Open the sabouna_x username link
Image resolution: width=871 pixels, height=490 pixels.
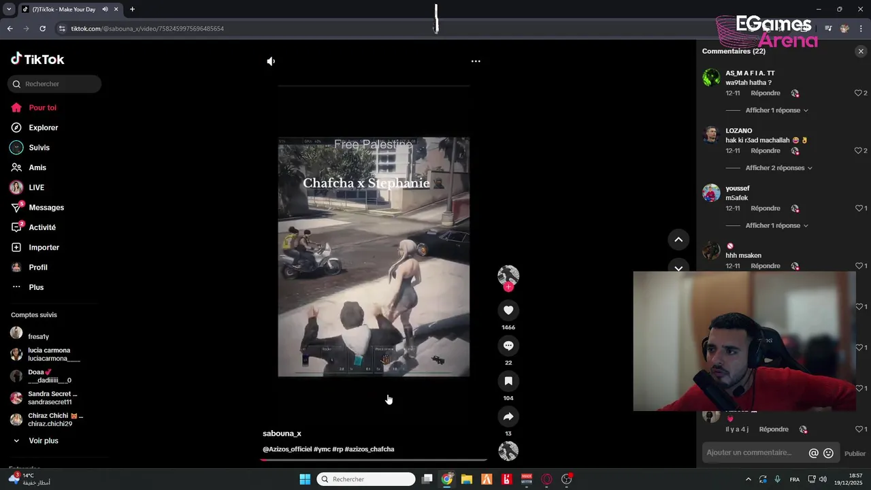tap(282, 434)
